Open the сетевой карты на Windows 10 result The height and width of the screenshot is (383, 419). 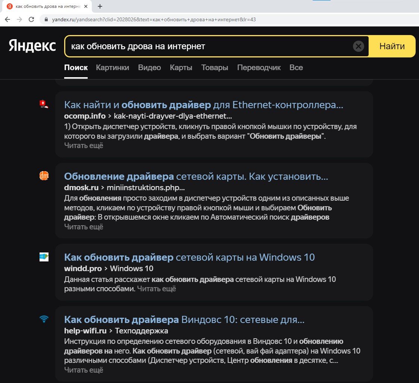pos(190,257)
